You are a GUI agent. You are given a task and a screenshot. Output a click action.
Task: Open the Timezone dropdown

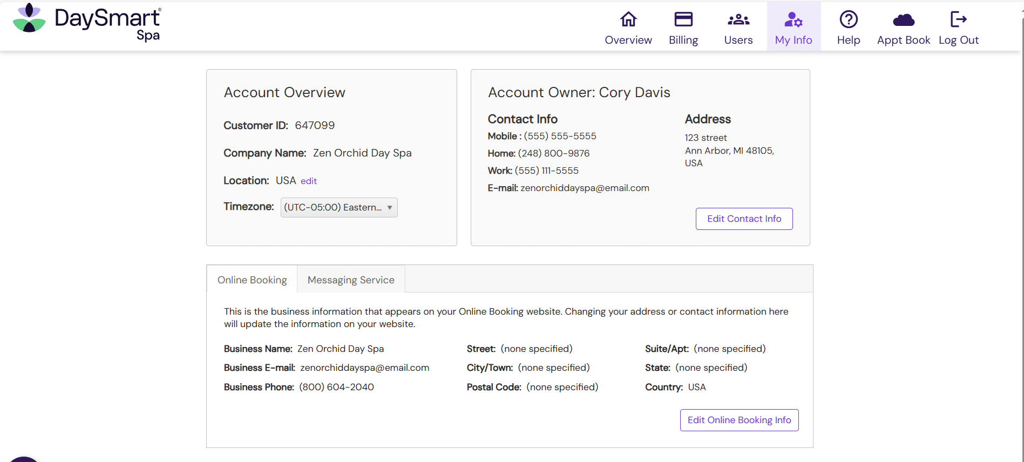339,207
